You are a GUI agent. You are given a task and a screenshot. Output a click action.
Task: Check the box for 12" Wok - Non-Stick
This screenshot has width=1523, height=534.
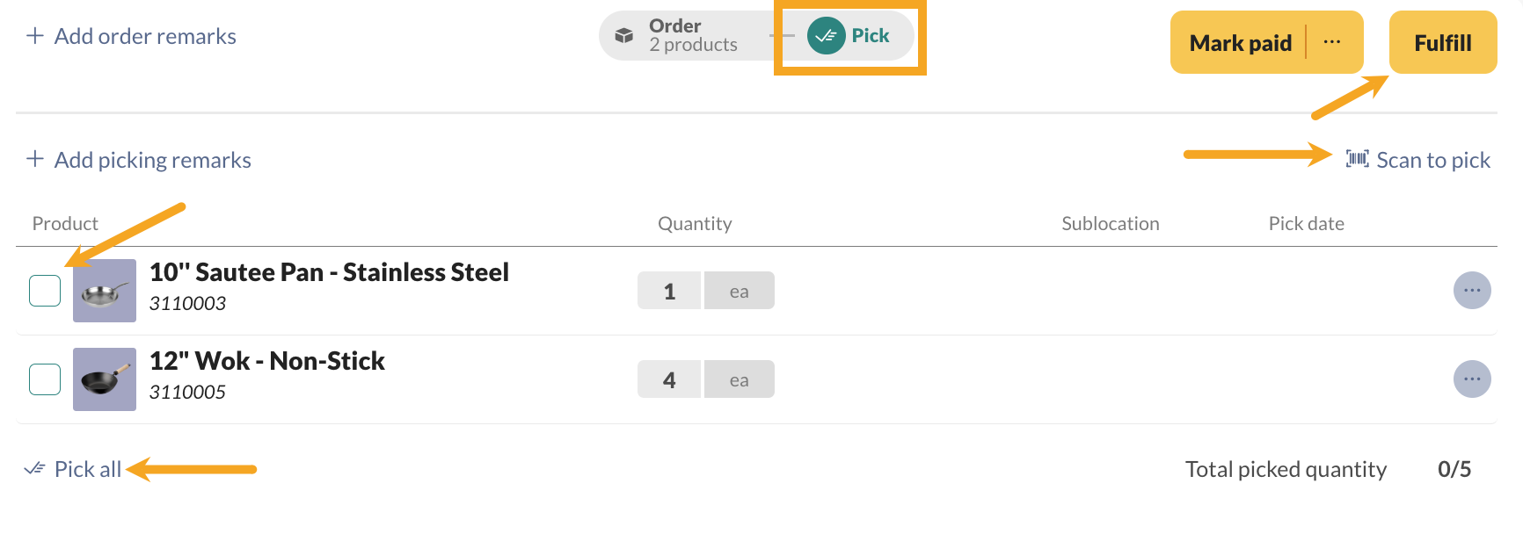tap(44, 379)
